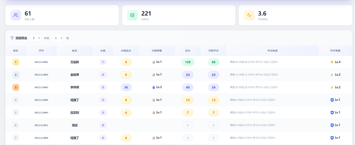Image resolution: width=355 pixels, height=145 pixels.
Task: Click group level icon in row 201211006
Action: coord(154,137)
